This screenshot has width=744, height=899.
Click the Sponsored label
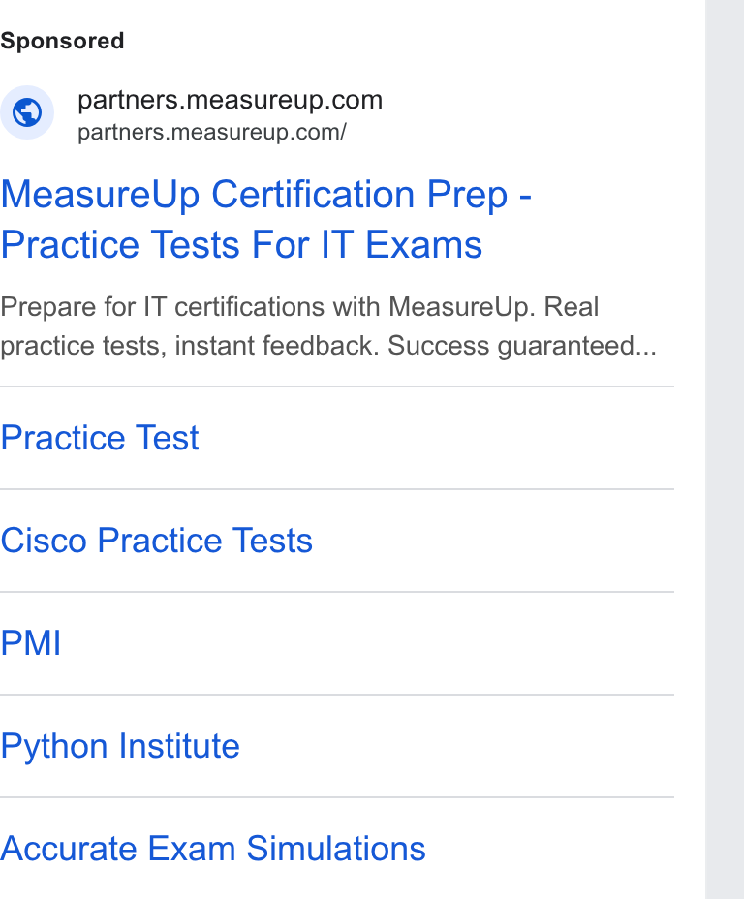point(62,42)
